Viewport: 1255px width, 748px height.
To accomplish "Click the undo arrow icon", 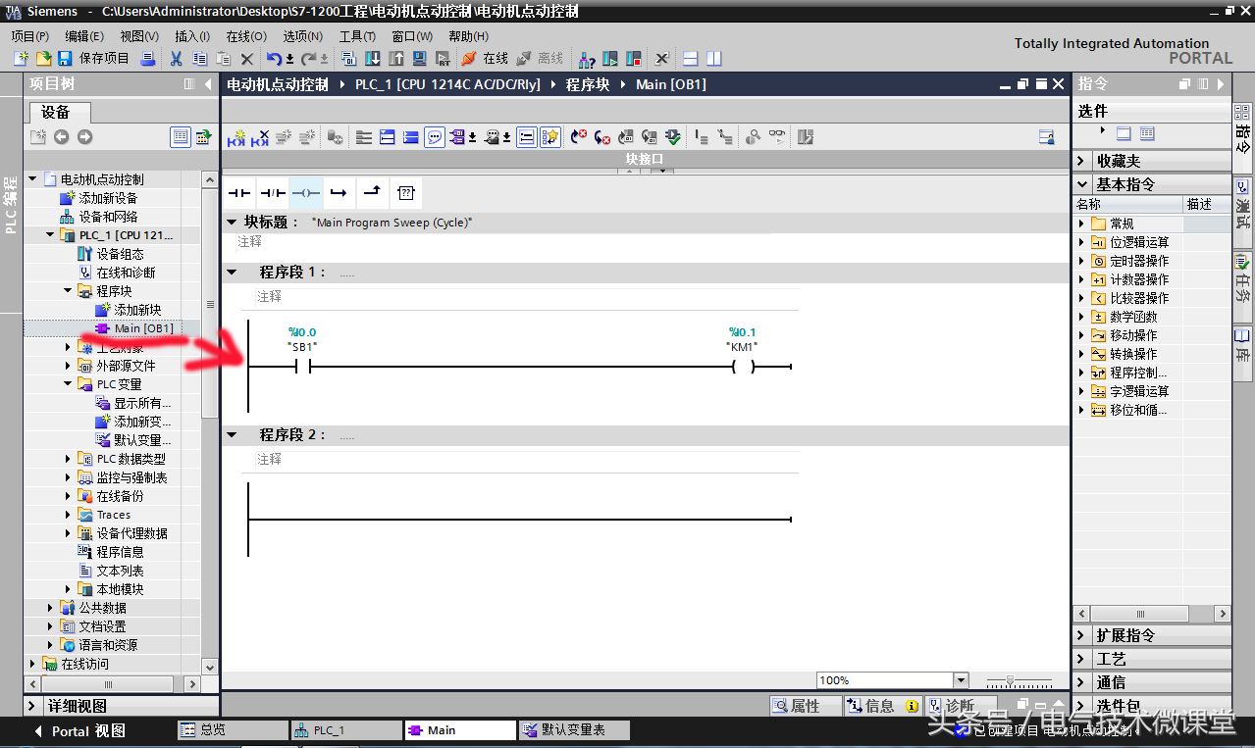I will point(274,59).
